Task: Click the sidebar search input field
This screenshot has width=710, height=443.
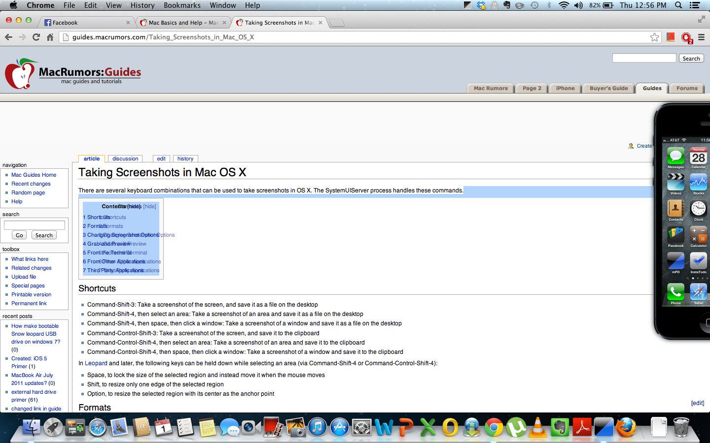Action: (35, 225)
